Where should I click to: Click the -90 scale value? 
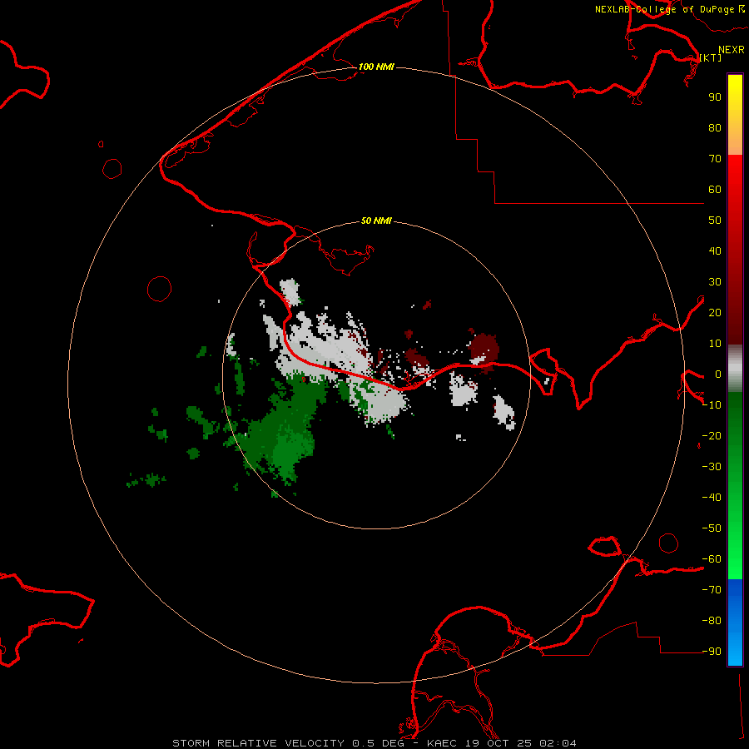coord(712,651)
